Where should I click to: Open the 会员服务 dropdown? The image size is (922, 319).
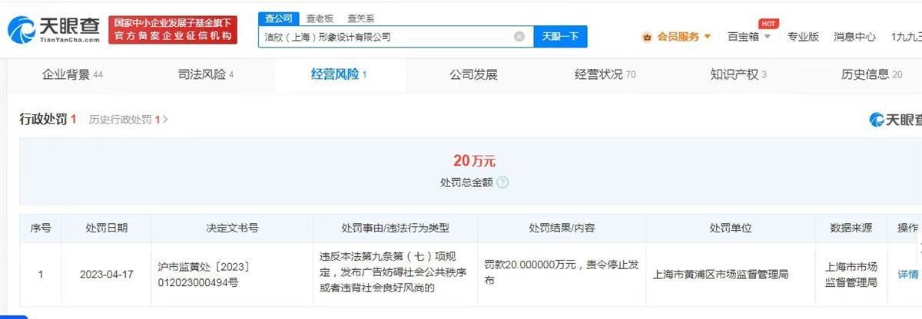pyautogui.click(x=683, y=36)
